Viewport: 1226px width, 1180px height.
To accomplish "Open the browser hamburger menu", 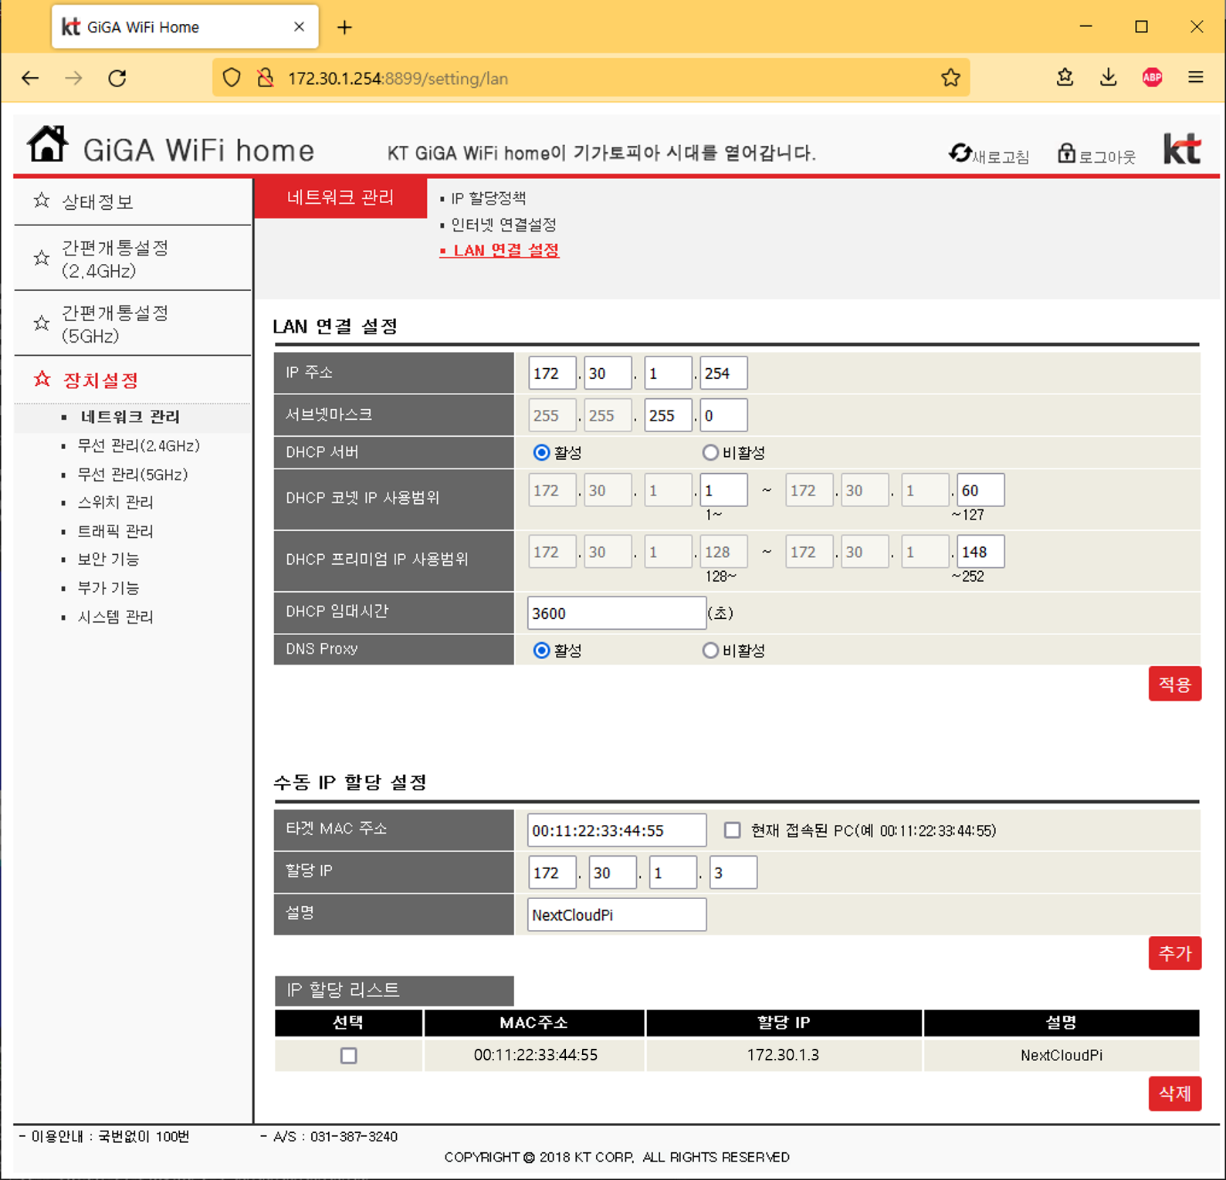I will [1196, 77].
